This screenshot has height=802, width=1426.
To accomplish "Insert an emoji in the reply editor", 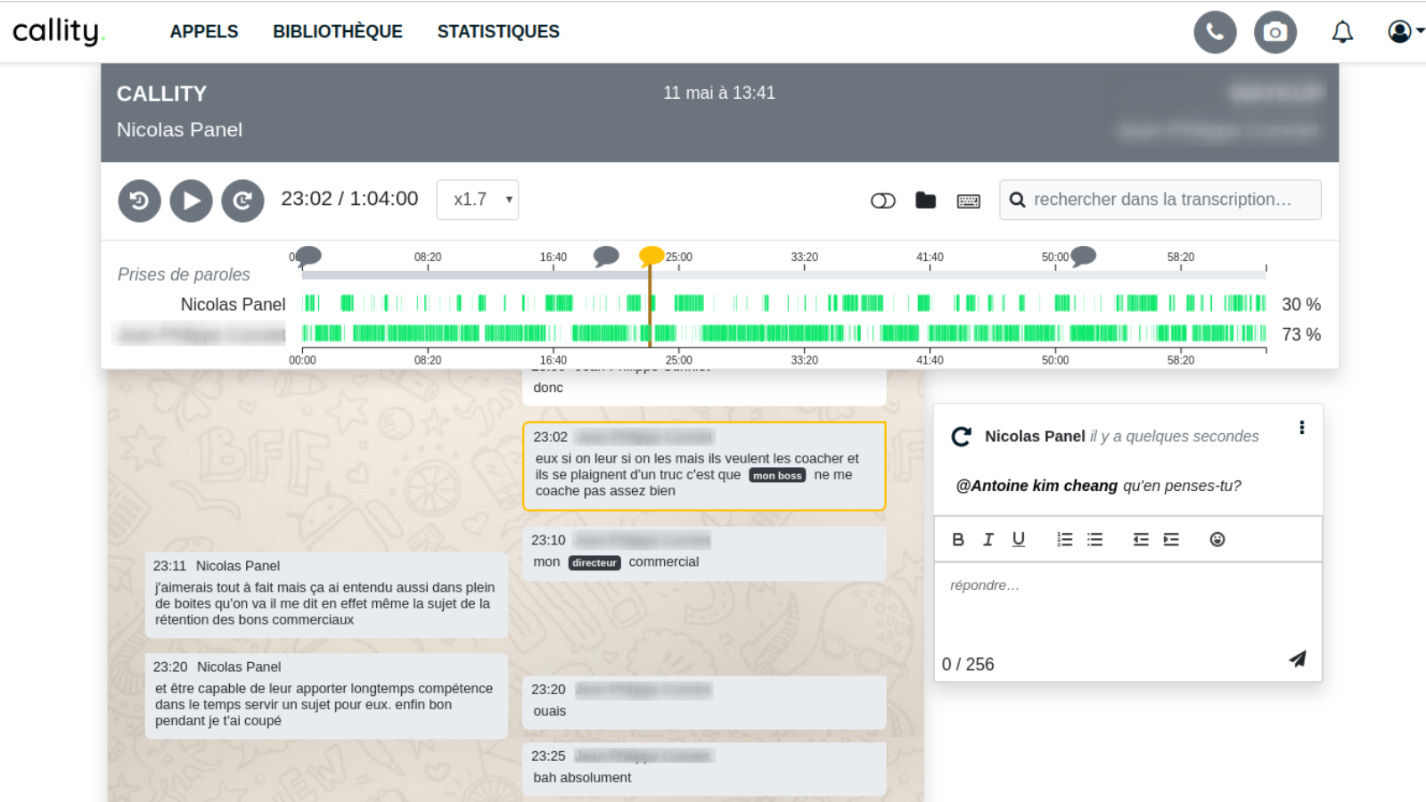I will (x=1217, y=539).
